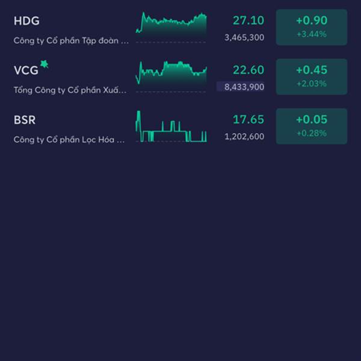Toggle the BSR +0.05 change badge
361x361 pixels.
pyautogui.click(x=312, y=126)
